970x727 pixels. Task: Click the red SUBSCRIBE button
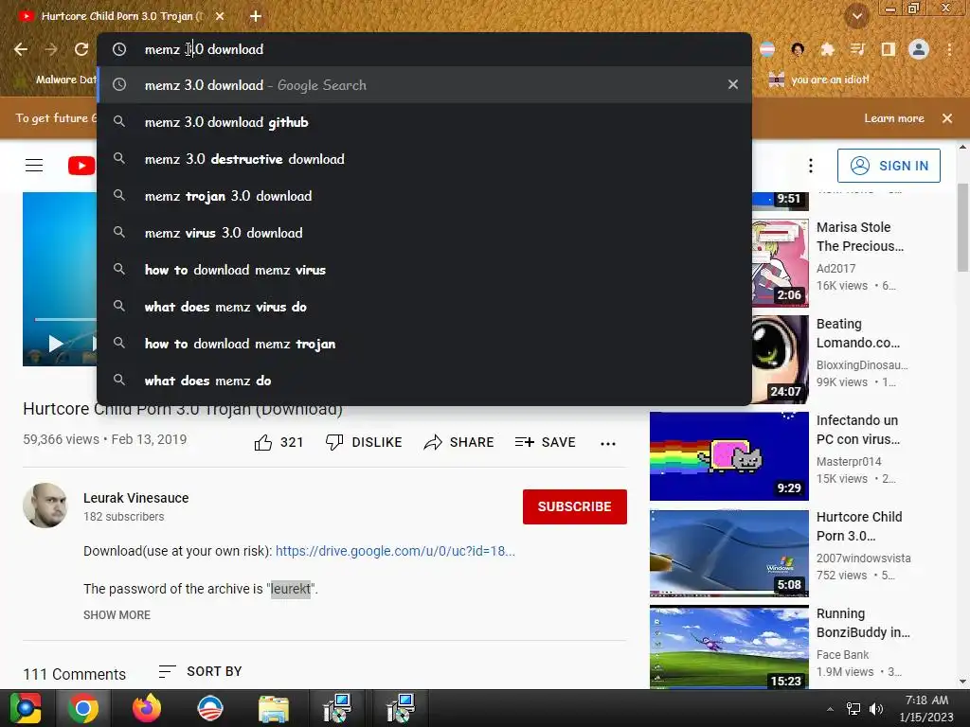click(x=575, y=507)
